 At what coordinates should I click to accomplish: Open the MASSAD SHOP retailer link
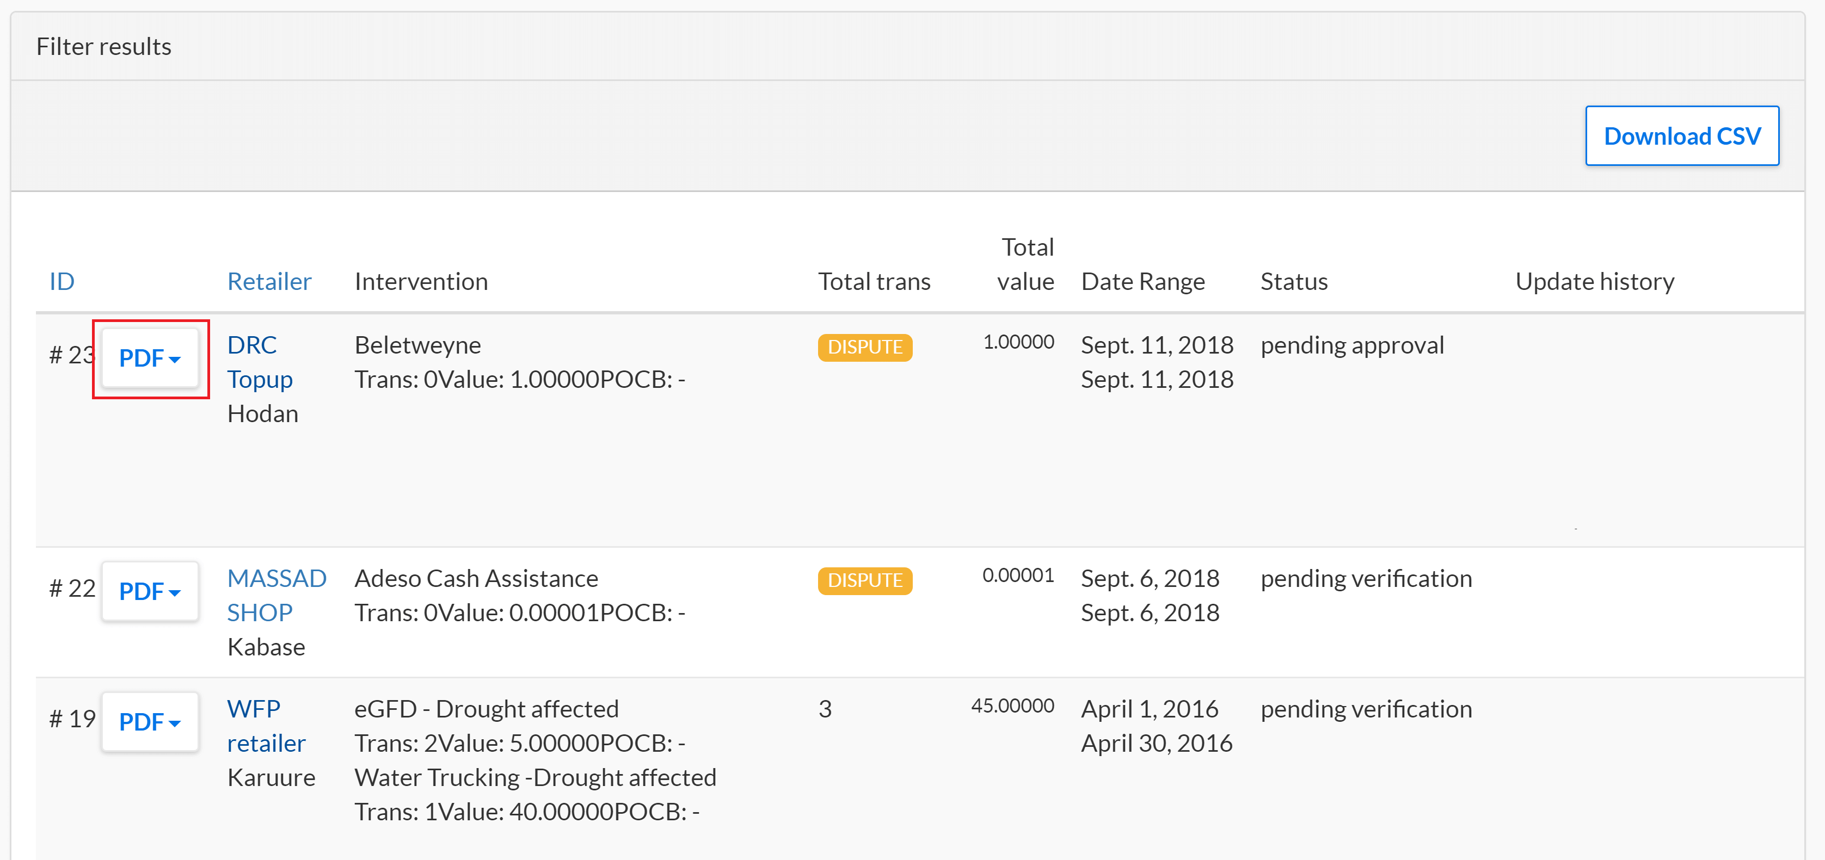pos(277,595)
